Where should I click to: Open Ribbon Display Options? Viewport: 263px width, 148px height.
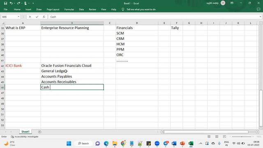pos(232,3)
